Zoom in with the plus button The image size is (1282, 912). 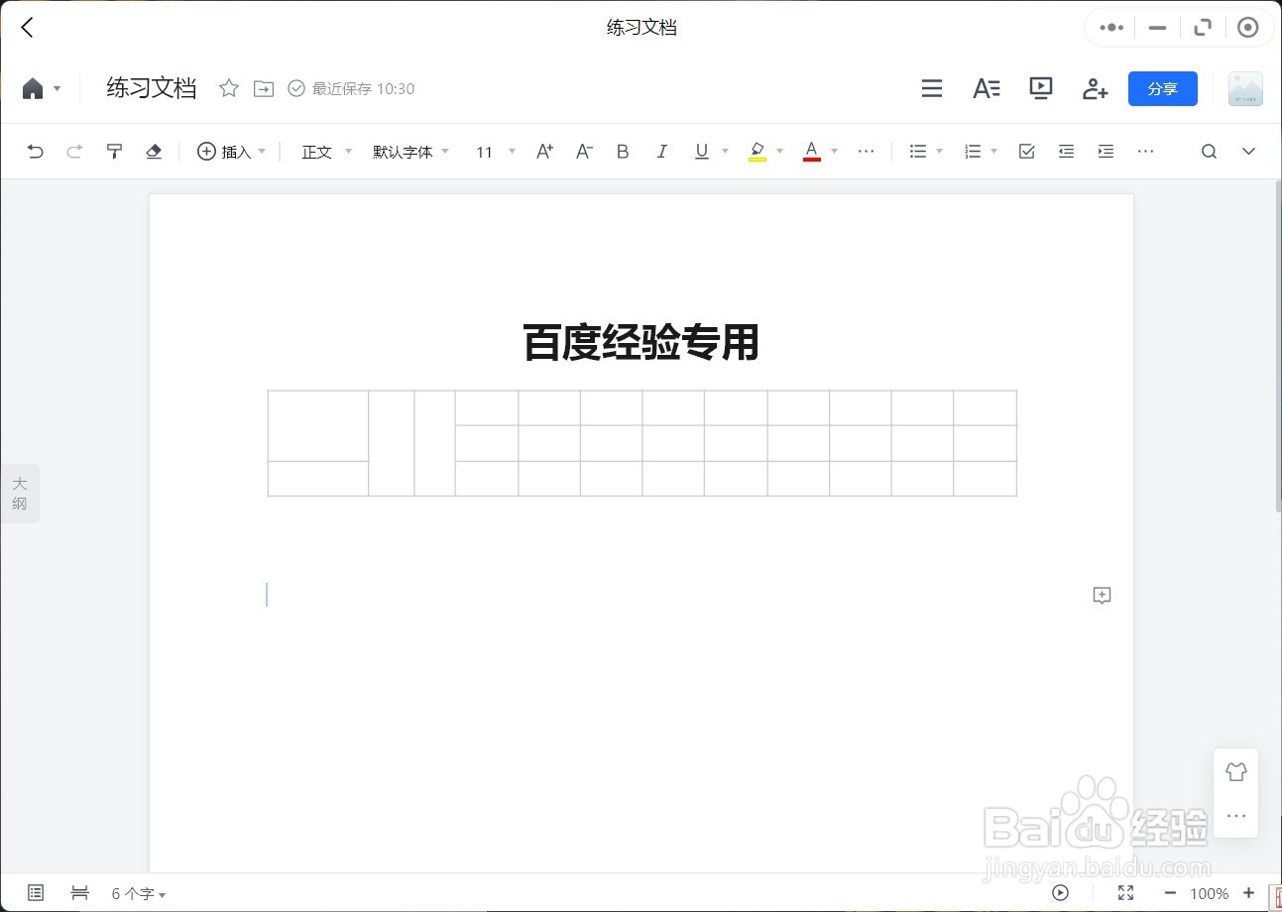coord(1248,893)
